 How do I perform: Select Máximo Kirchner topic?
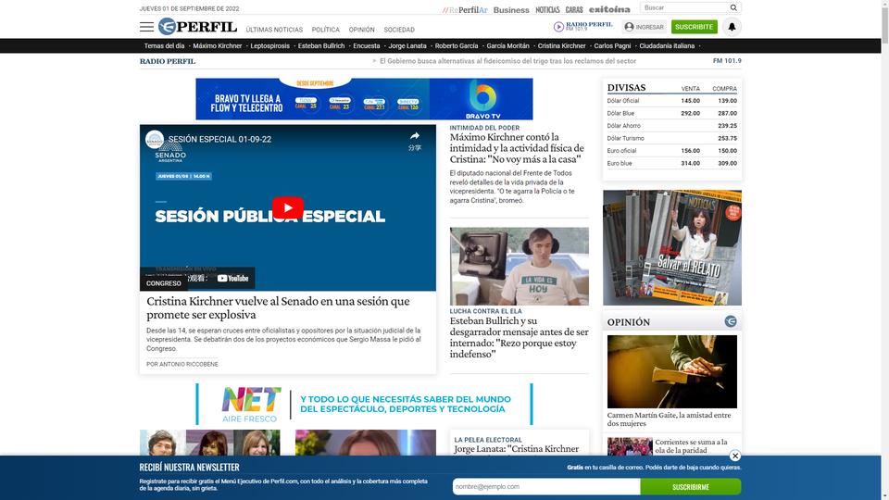point(217,46)
